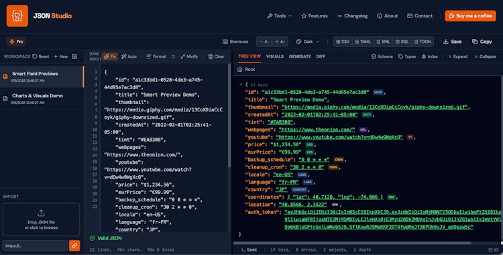Click the UUID badge beside id
The height and width of the screenshot is (255, 503).
378,92
